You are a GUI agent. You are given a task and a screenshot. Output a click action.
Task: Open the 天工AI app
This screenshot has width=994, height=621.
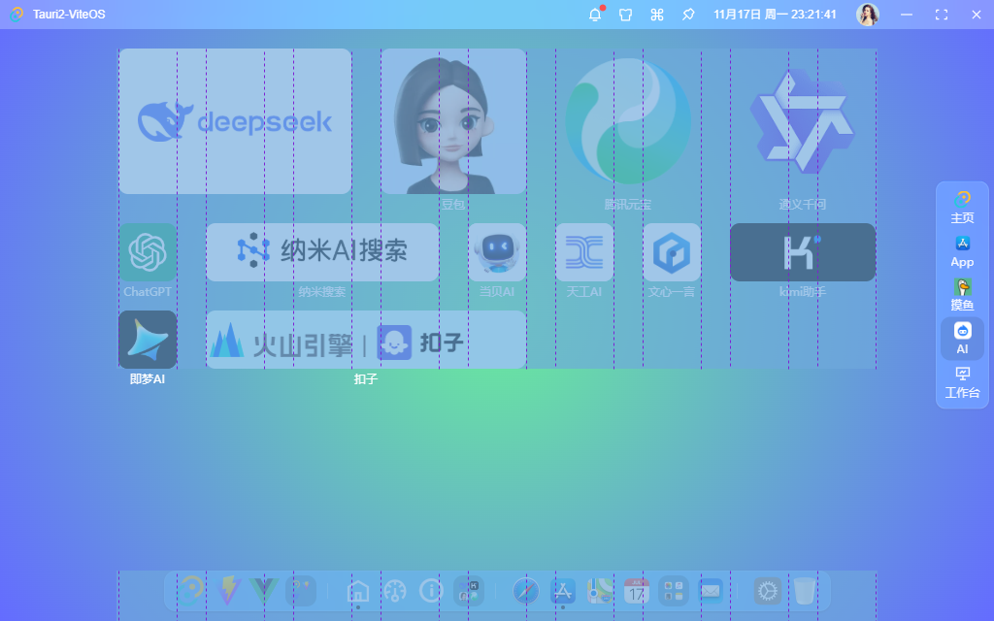(x=584, y=251)
